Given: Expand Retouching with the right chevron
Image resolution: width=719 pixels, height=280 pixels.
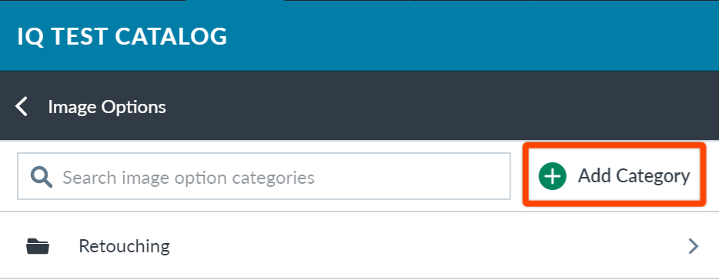Looking at the screenshot, I should [694, 246].
